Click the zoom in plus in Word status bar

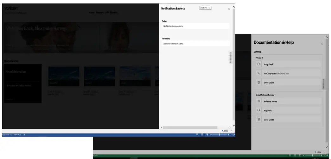tap(229, 135)
